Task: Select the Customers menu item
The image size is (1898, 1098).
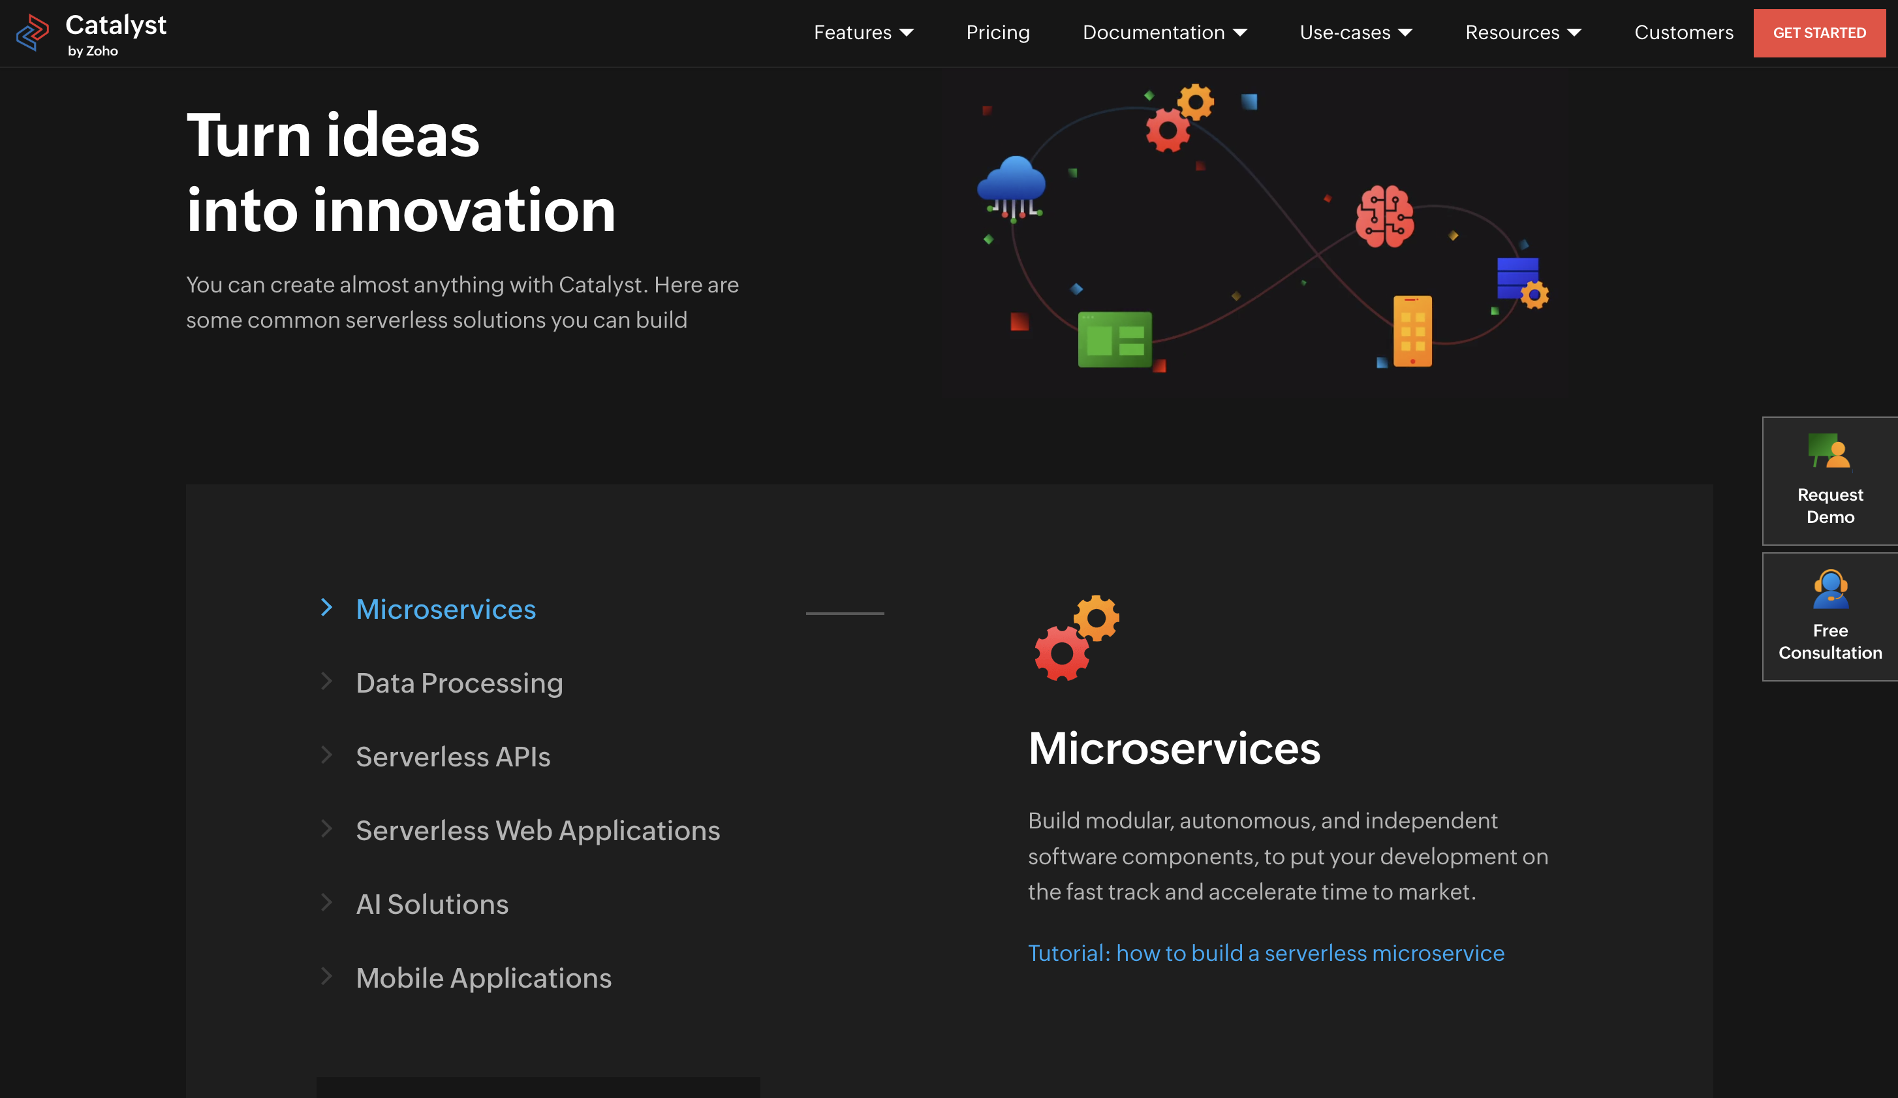Action: [x=1684, y=33]
